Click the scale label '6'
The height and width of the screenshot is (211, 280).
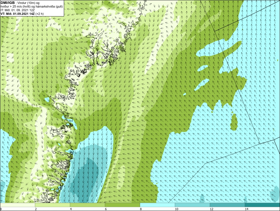(x=106, y=209)
